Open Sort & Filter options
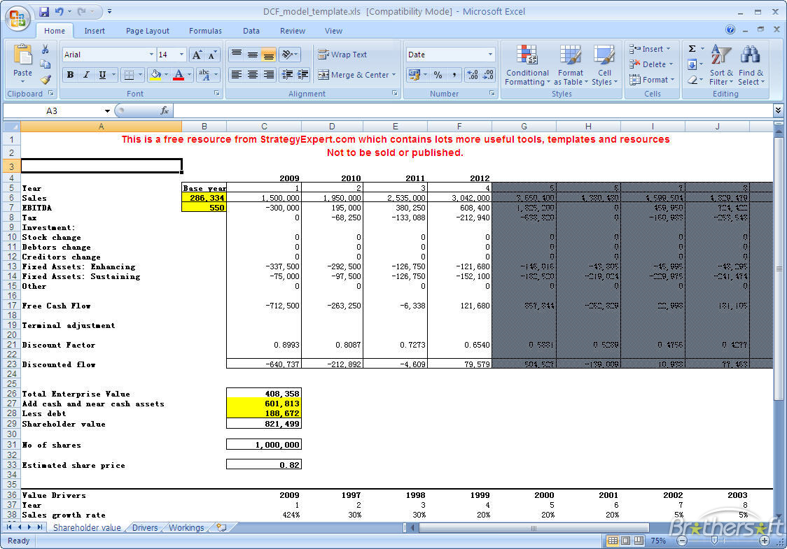This screenshot has height=549, width=787. 720,65
